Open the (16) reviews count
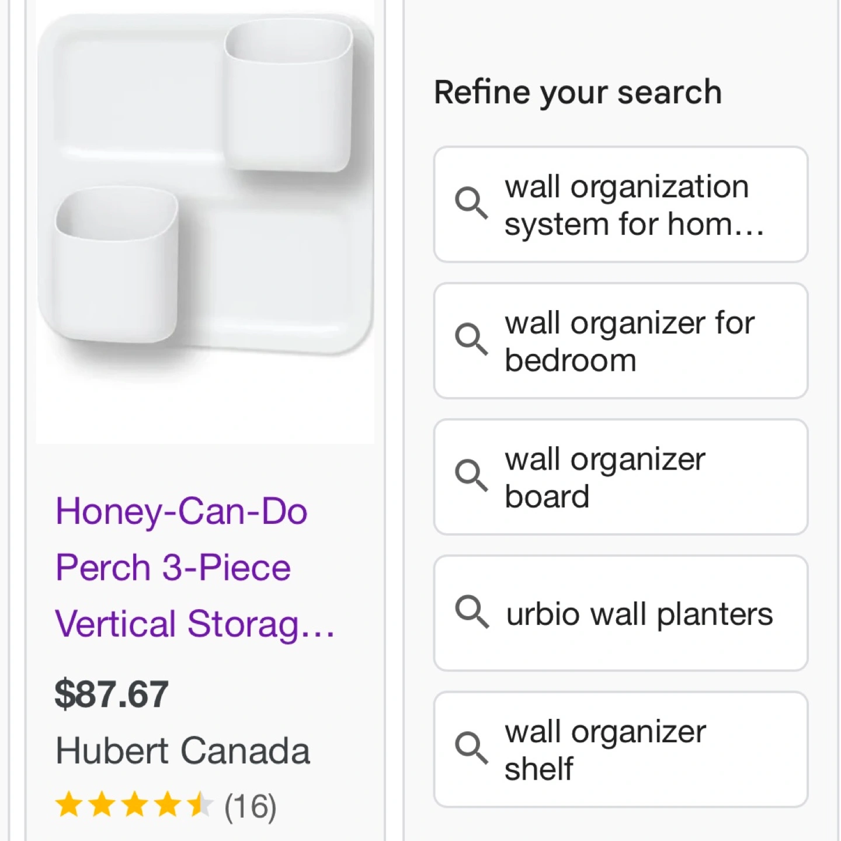The height and width of the screenshot is (841, 841). 251,807
